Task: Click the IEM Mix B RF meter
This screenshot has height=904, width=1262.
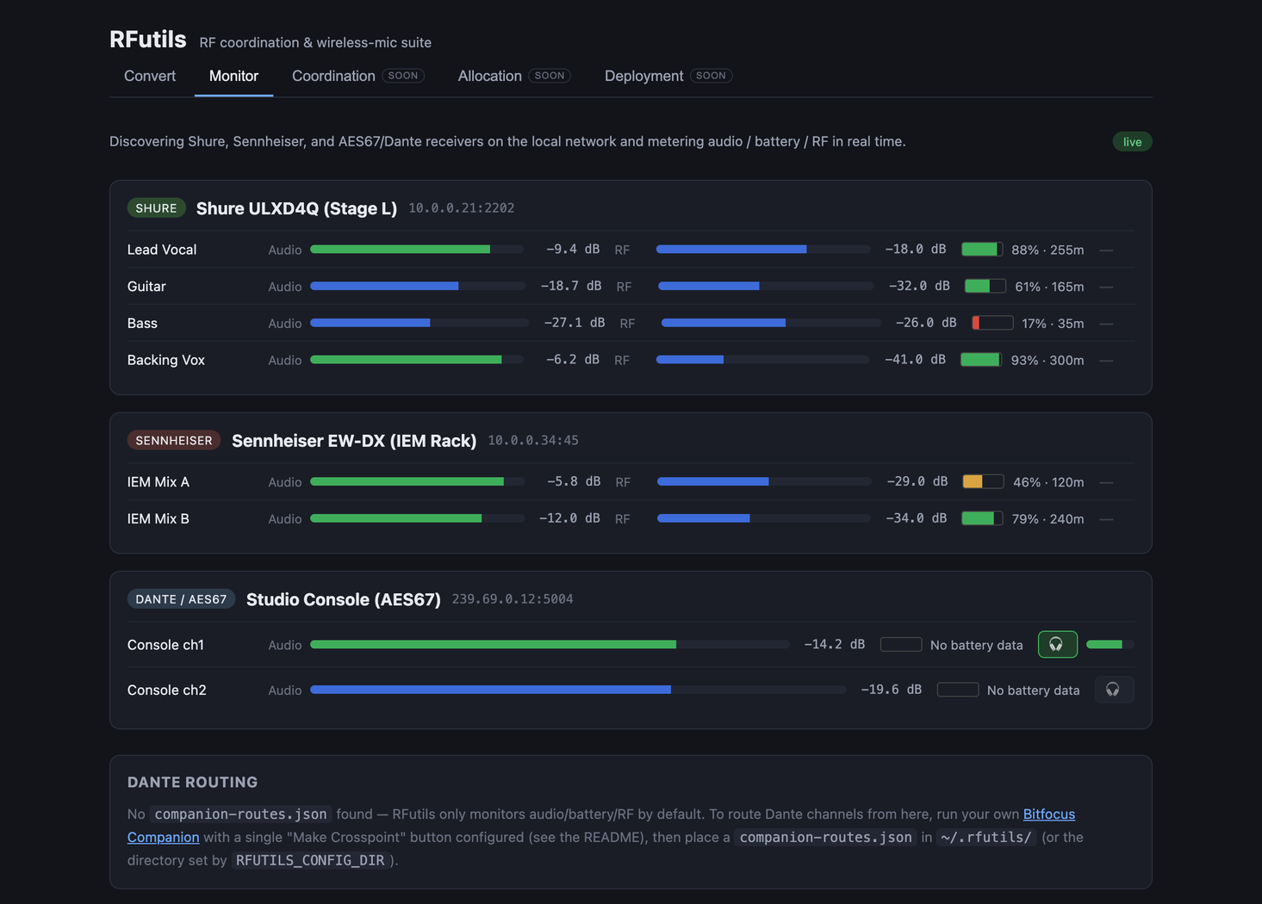Action: click(x=764, y=518)
